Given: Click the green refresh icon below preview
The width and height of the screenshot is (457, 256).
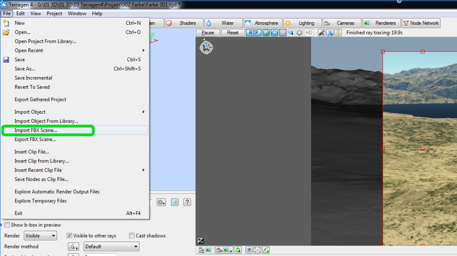Looking at the screenshot, I should (238, 250).
